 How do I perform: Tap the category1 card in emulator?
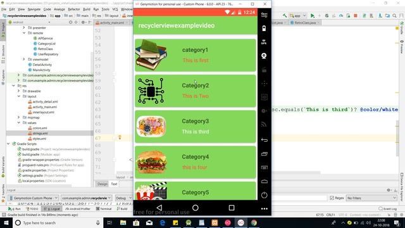196,55
